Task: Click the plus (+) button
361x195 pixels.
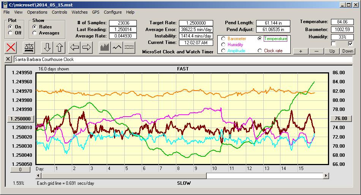Action: (301, 51)
